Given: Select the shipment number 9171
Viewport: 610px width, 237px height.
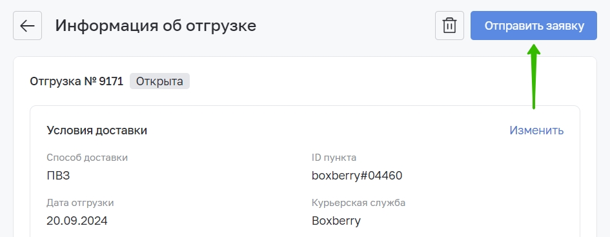Looking at the screenshot, I should pyautogui.click(x=111, y=82).
